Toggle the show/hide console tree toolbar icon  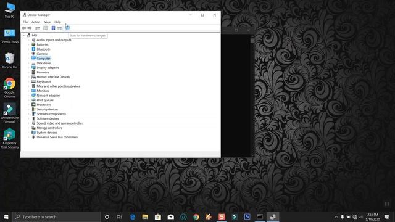38,28
